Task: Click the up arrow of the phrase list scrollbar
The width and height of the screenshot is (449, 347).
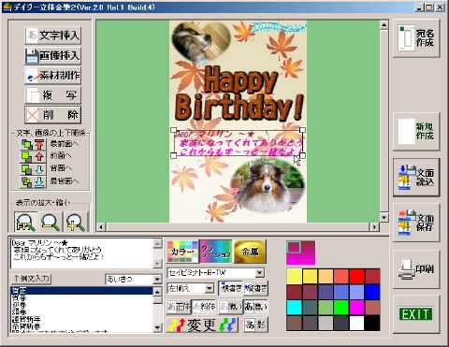Action: click(x=157, y=292)
